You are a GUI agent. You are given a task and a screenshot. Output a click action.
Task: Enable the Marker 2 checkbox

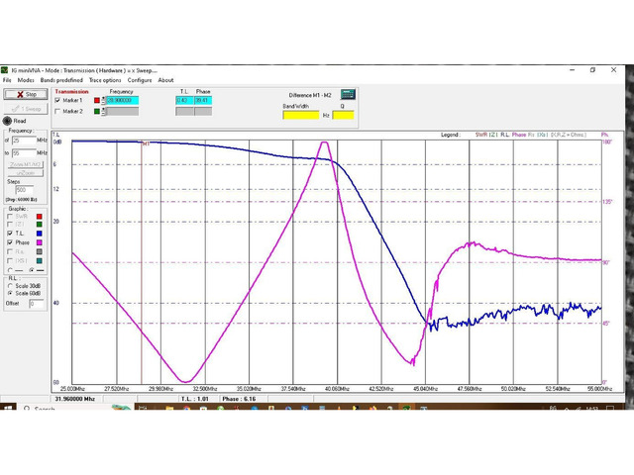click(x=57, y=111)
